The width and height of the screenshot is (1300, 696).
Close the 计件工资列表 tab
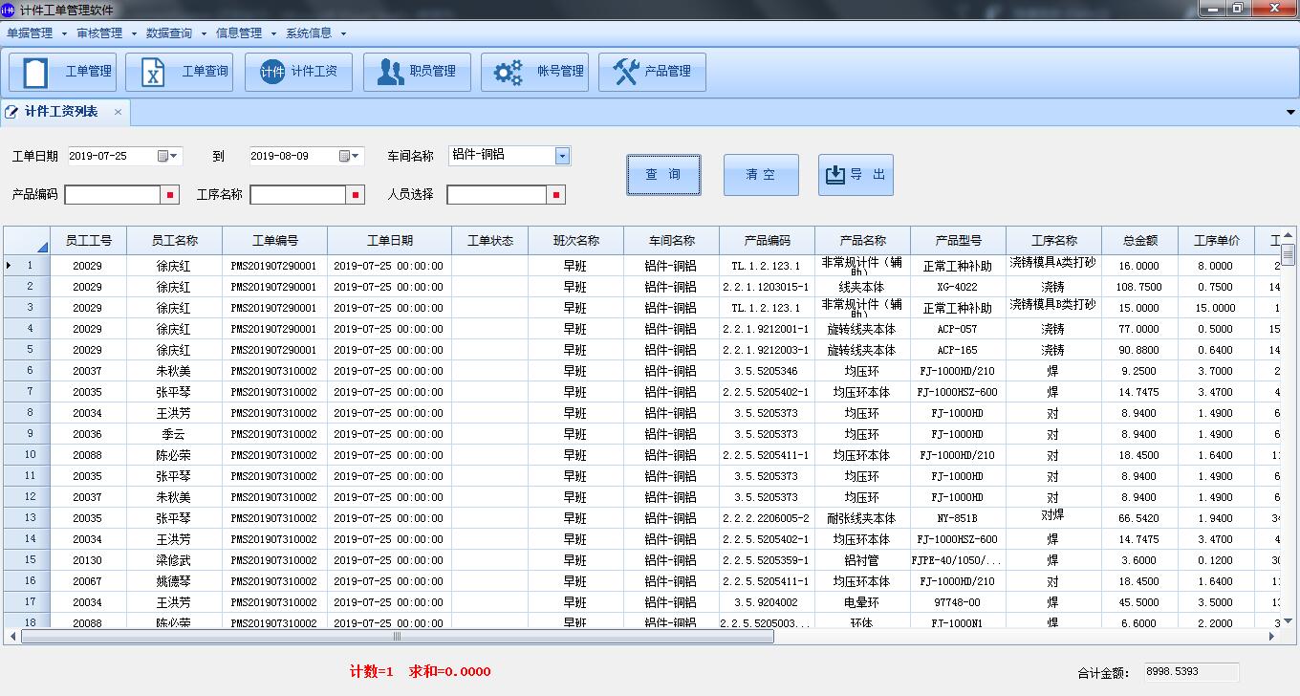119,112
